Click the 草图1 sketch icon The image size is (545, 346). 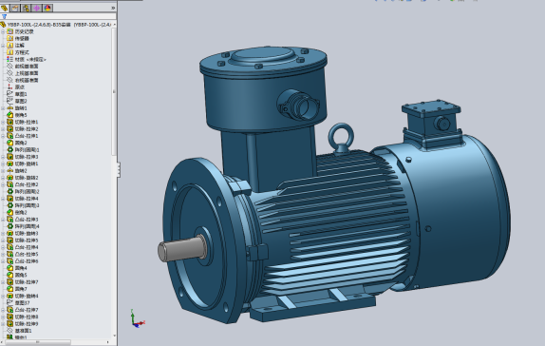point(10,94)
